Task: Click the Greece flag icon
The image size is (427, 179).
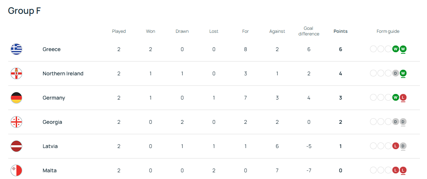Action: coord(16,49)
